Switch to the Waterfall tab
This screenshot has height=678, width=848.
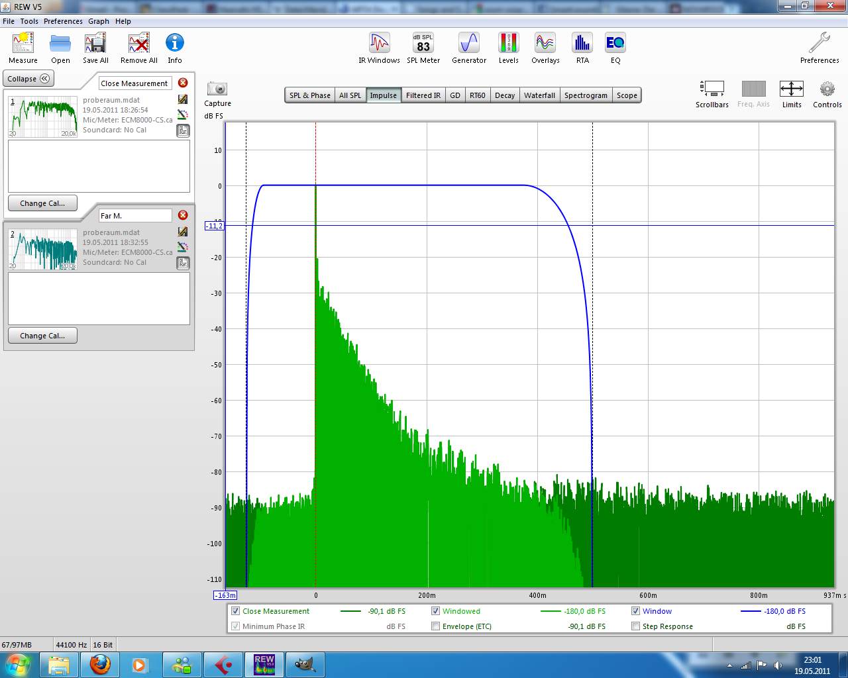pos(539,95)
